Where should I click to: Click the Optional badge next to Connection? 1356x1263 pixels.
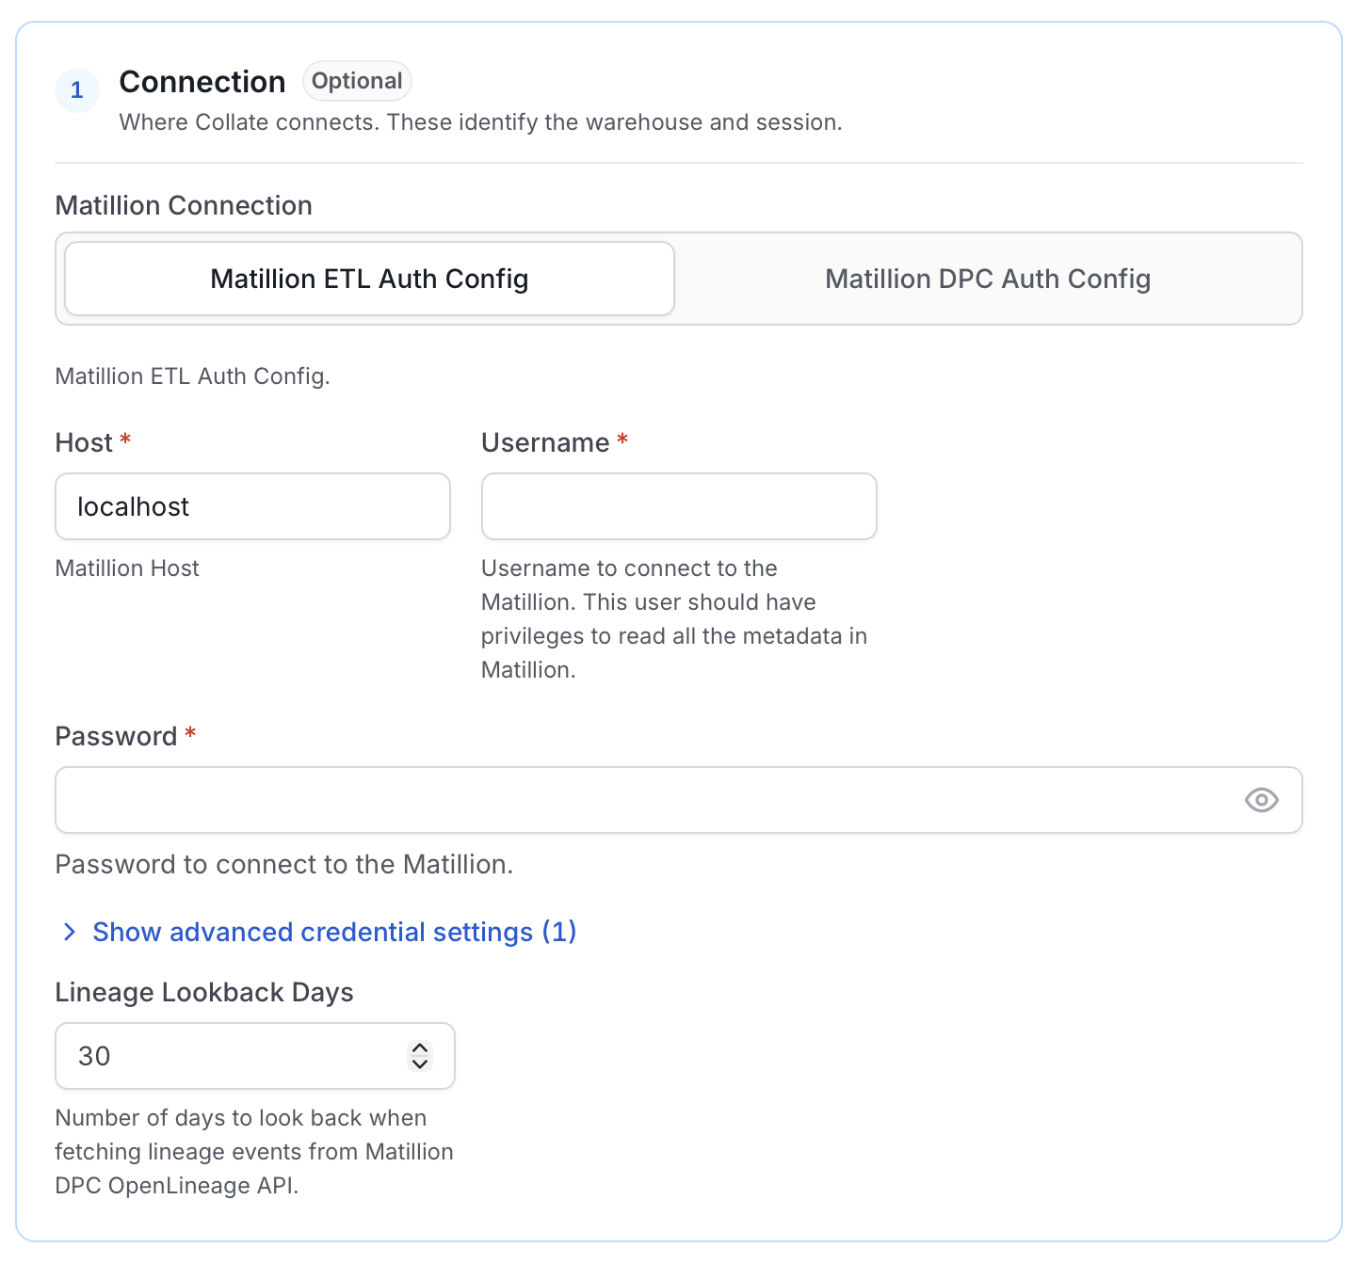[357, 81]
